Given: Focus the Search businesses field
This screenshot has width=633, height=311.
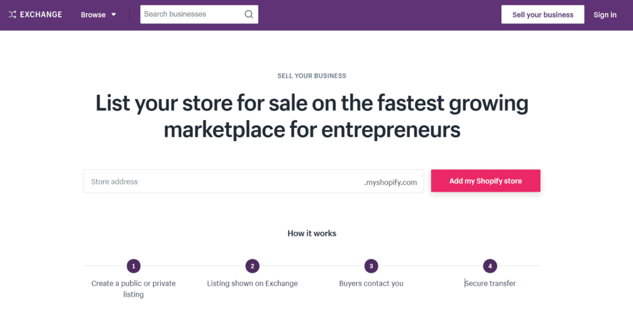Looking at the screenshot, I should click(199, 15).
